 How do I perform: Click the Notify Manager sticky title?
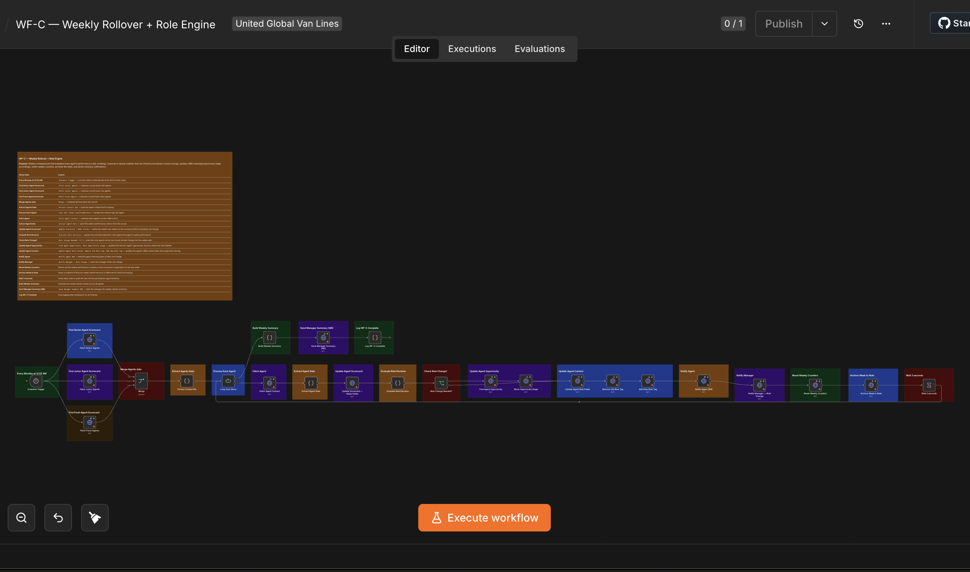(745, 375)
